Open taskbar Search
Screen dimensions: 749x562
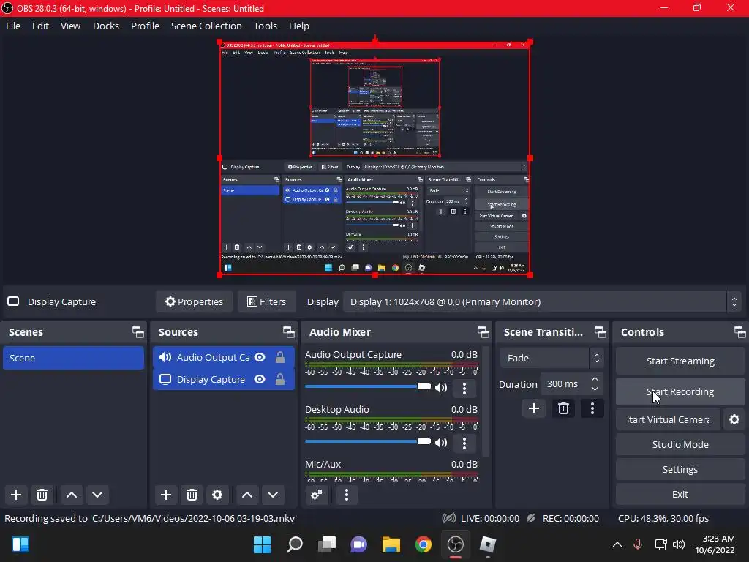294,544
